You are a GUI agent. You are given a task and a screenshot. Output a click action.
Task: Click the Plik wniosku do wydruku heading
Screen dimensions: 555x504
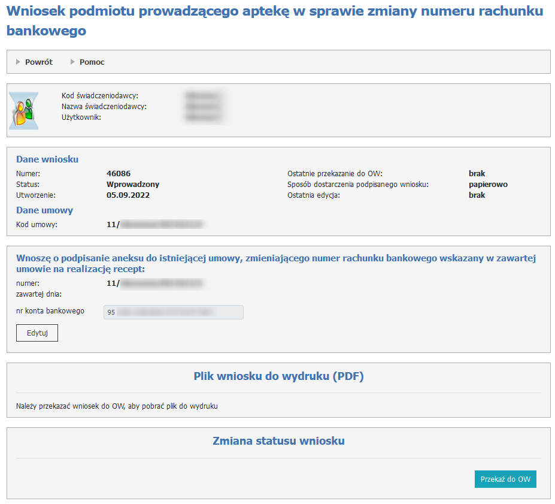(278, 376)
